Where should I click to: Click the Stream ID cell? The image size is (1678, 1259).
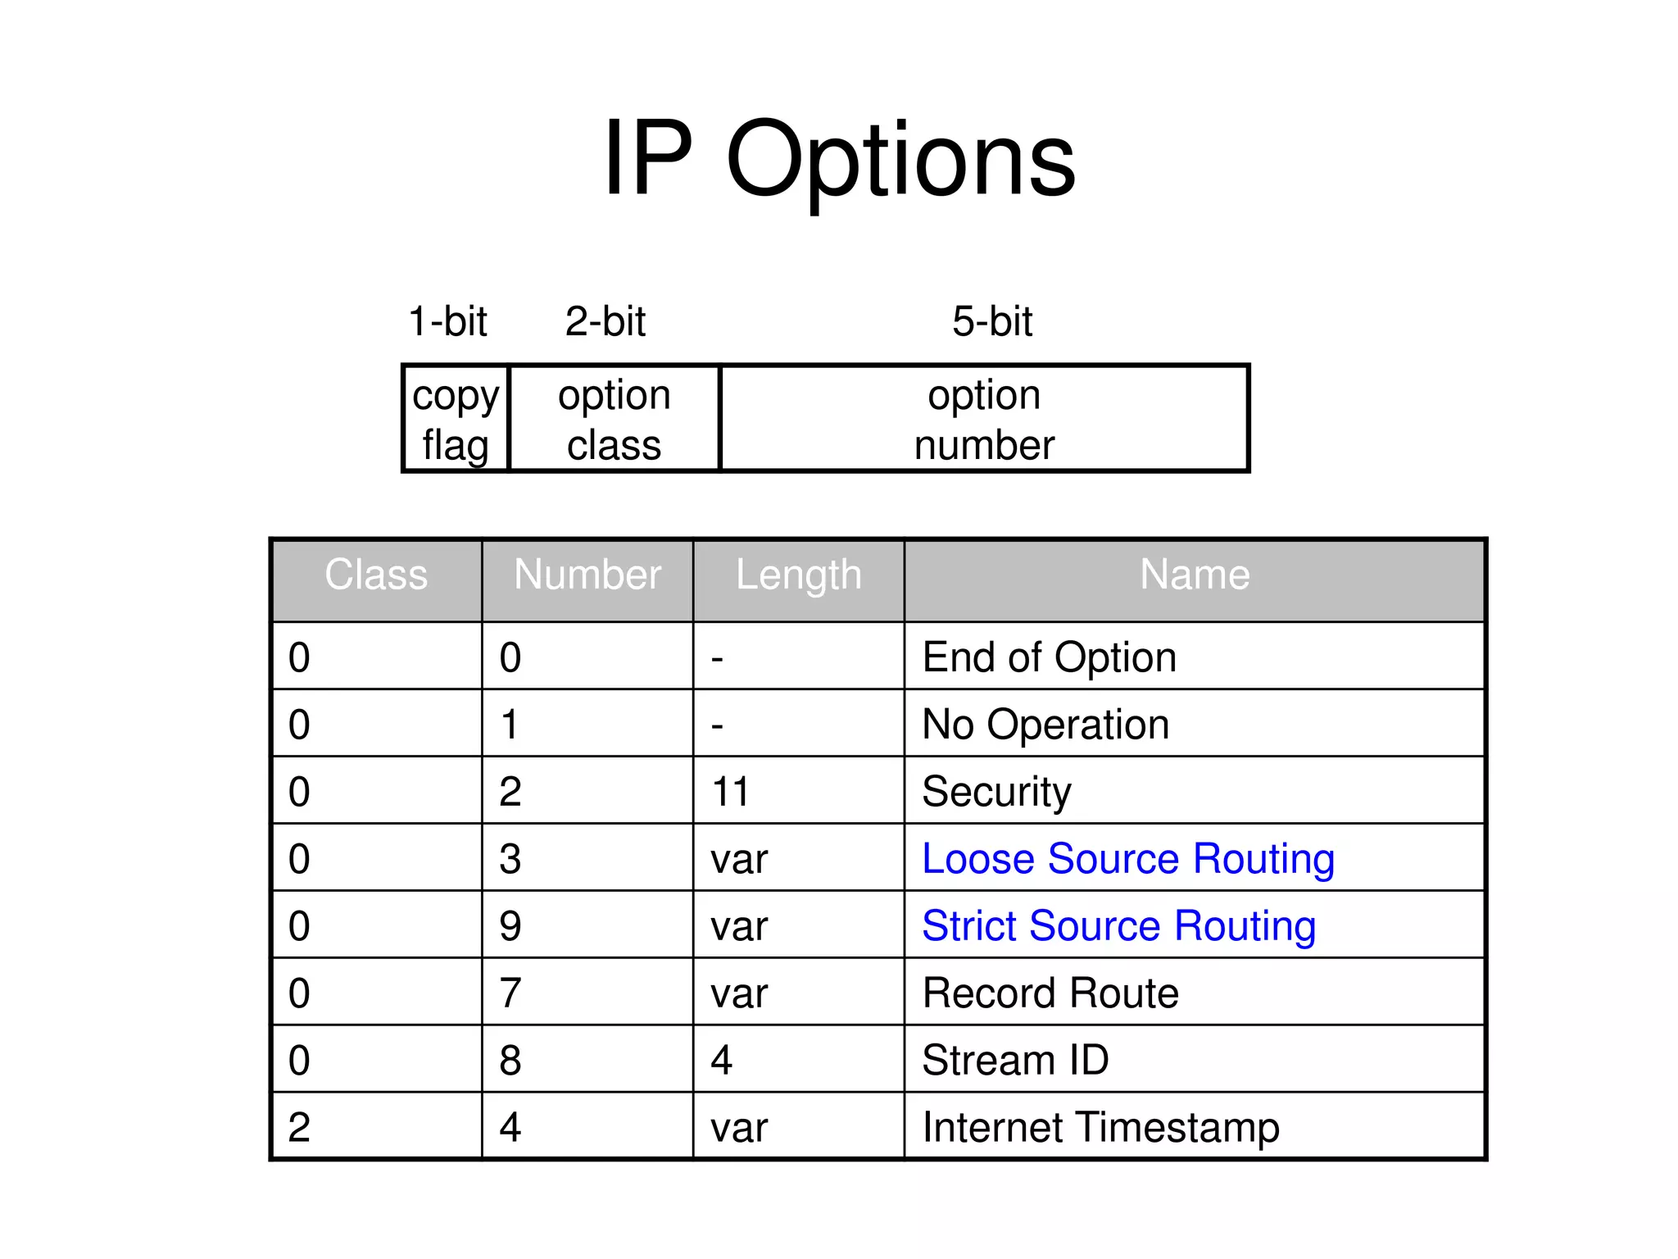tap(1015, 1061)
